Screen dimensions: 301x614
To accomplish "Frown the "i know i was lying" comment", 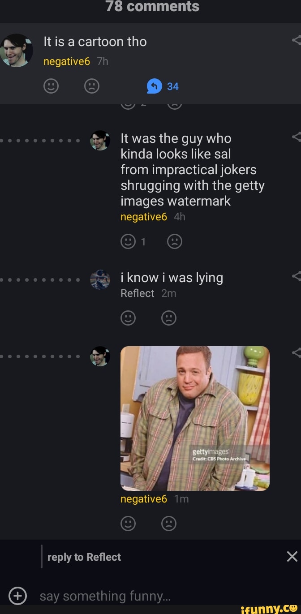I will [169, 318].
